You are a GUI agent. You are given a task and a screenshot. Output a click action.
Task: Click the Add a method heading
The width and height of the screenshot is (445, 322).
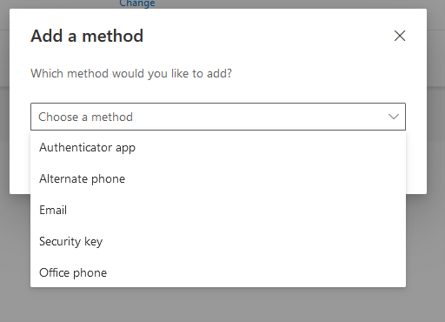pyautogui.click(x=87, y=36)
